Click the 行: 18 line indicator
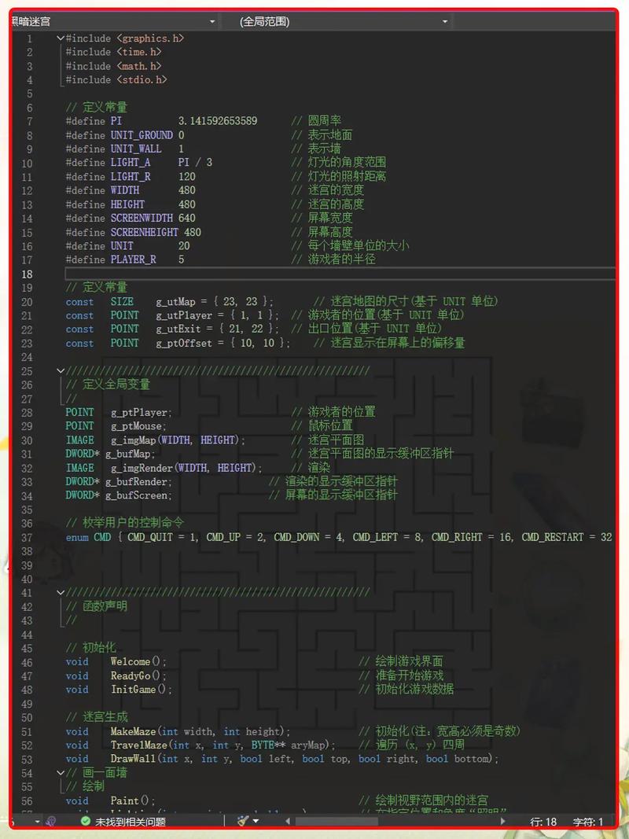 543,821
